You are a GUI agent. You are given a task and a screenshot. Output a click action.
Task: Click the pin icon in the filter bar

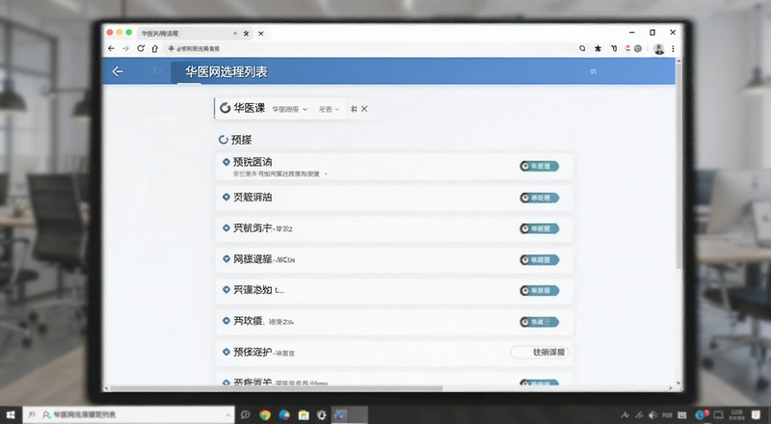(x=354, y=109)
